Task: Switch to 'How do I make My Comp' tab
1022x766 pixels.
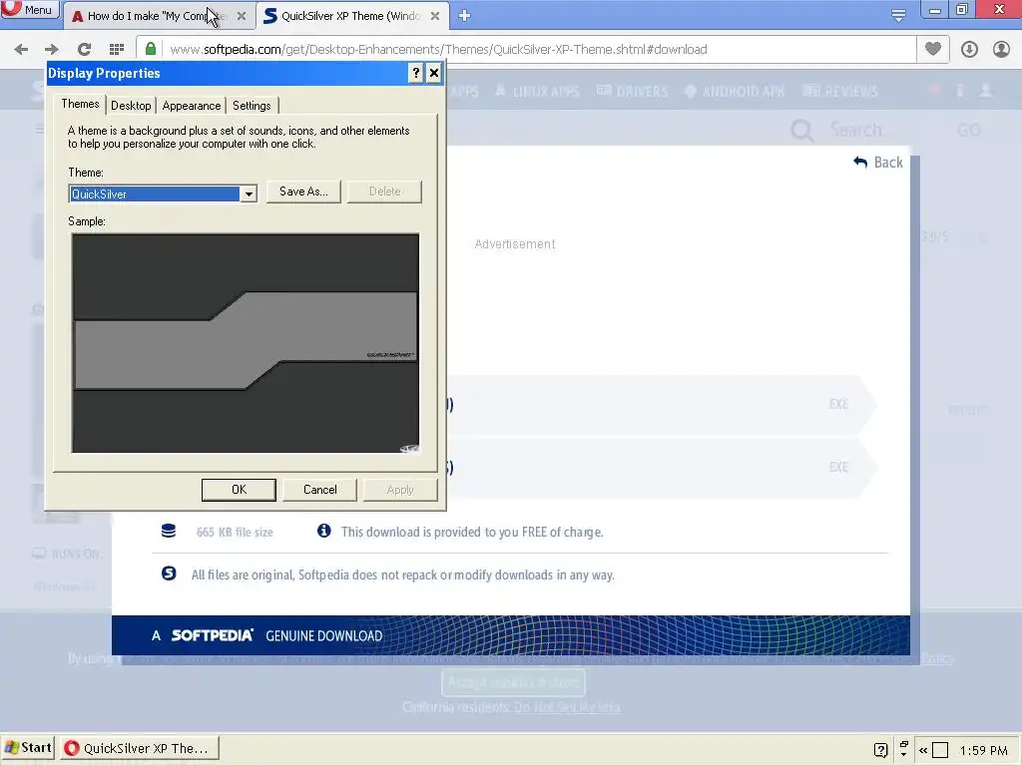Action: tap(158, 16)
